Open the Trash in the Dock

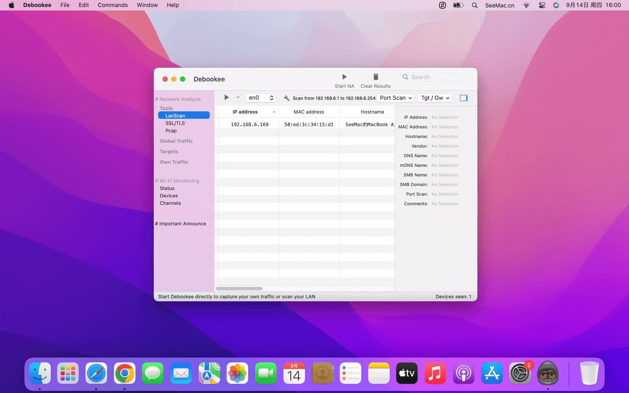[x=589, y=373]
